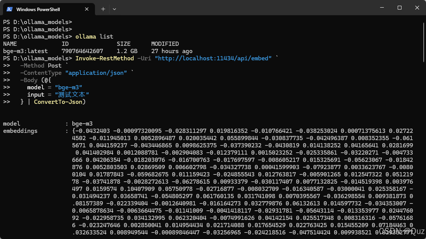
Task: Click the vertical scrollbar thumb
Action: (424, 42)
